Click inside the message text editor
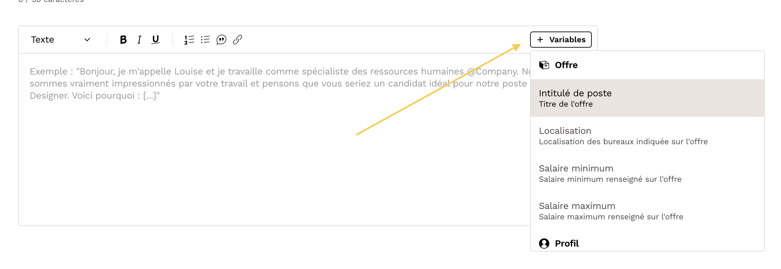 pos(268,151)
